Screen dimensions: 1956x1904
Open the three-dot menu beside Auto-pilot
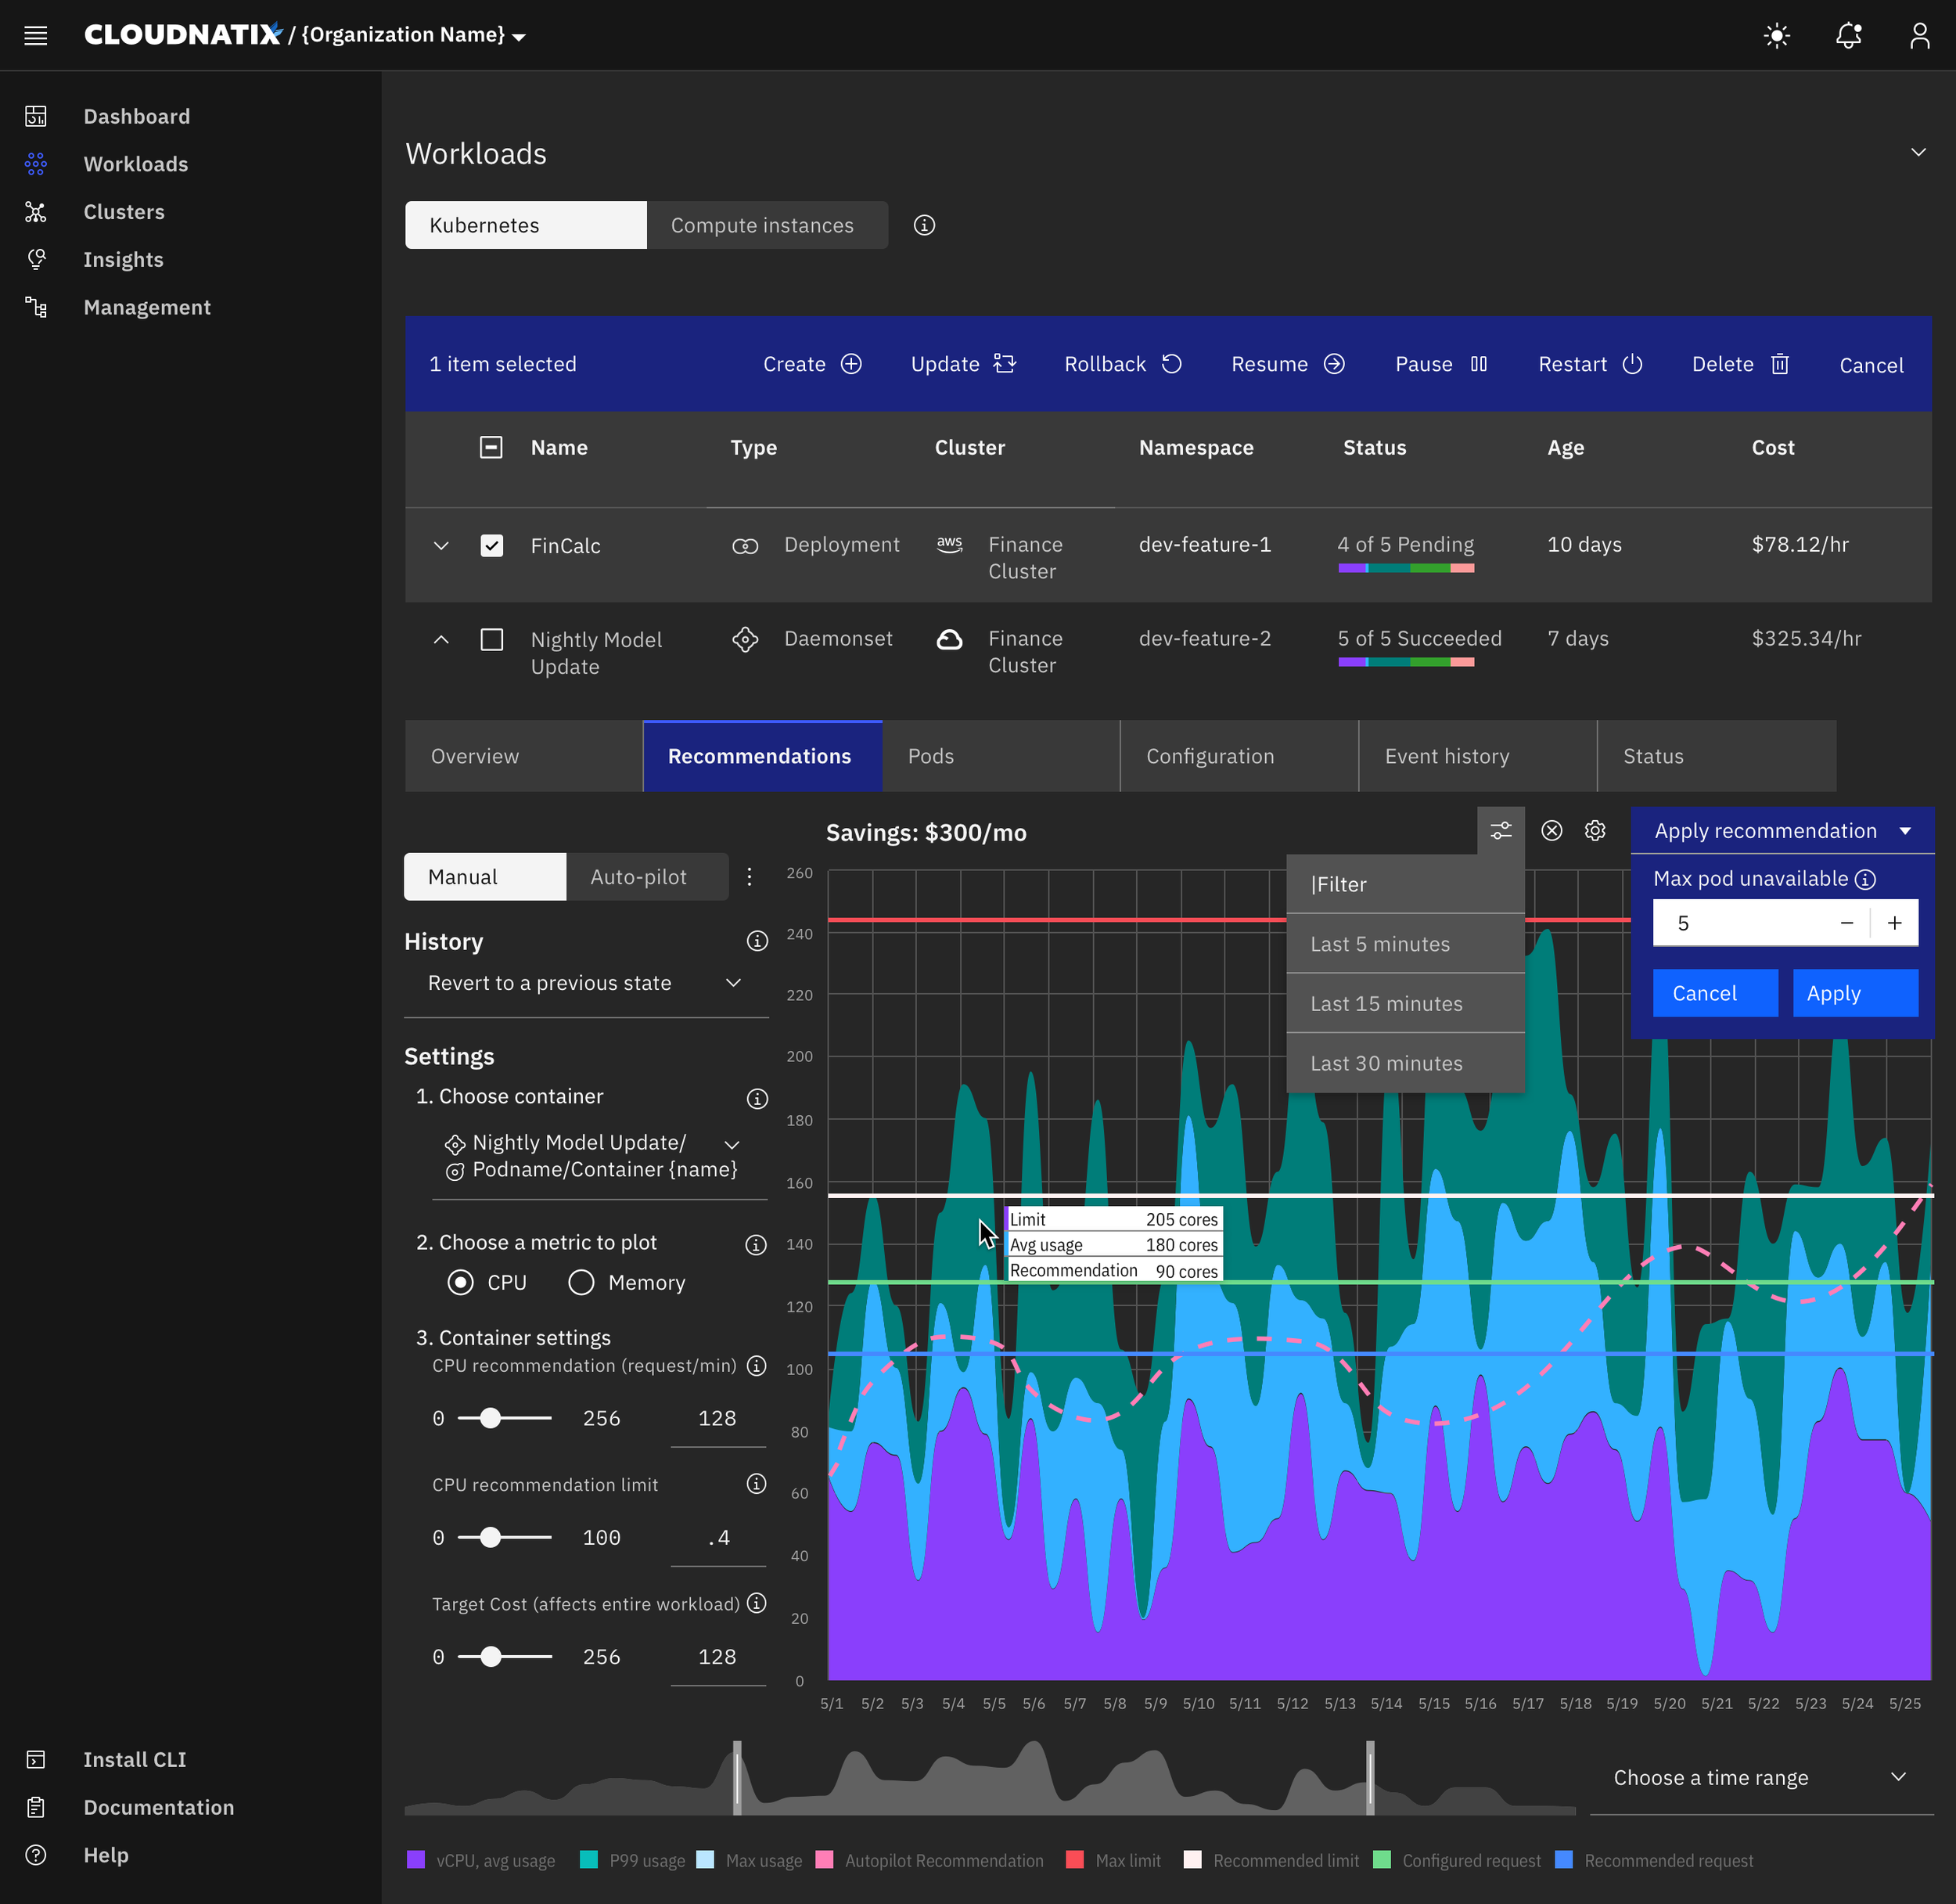[750, 877]
